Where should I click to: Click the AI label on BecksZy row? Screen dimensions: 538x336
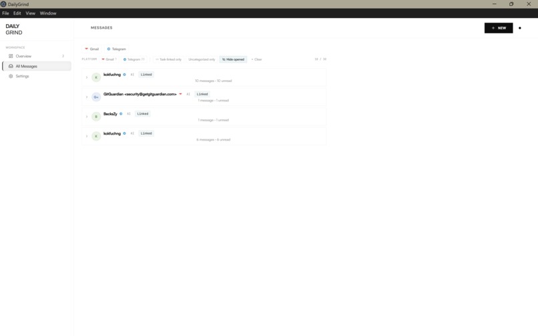(x=129, y=113)
